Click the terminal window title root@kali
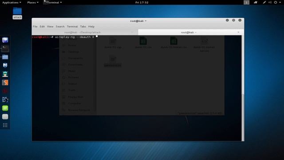284x160 pixels. point(138,21)
